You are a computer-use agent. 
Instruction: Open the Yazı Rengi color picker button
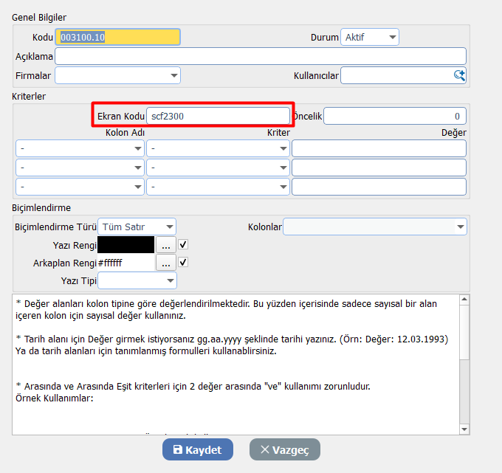pyautogui.click(x=165, y=244)
